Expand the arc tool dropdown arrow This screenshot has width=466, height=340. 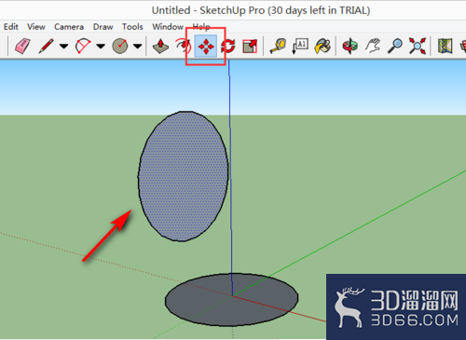click(101, 47)
